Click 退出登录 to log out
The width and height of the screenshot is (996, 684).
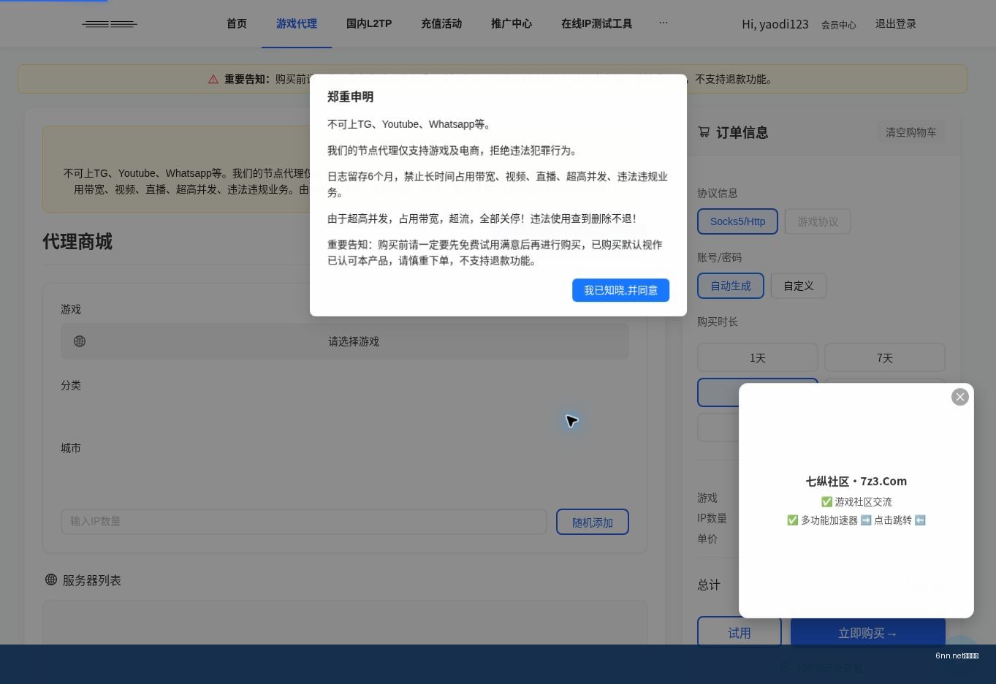(x=896, y=23)
